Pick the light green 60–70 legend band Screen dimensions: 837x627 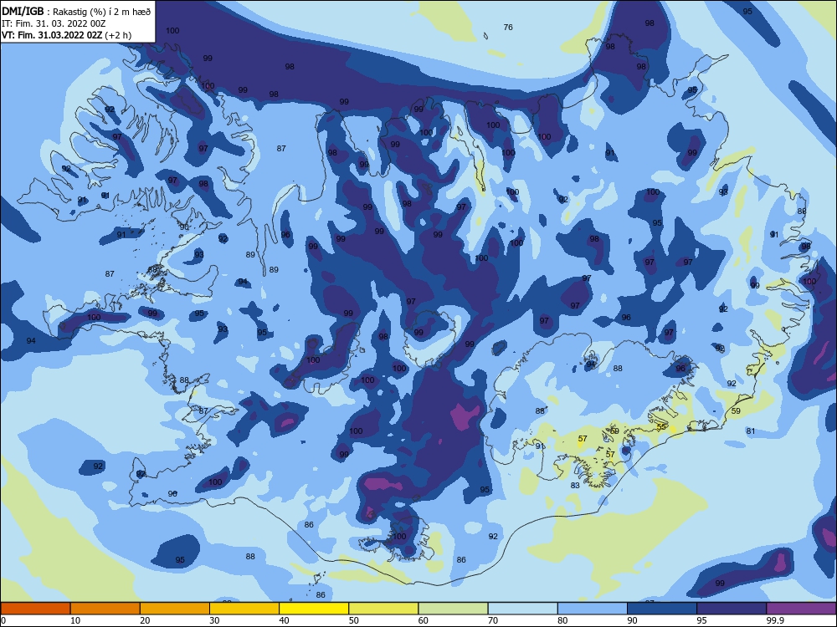point(453,609)
